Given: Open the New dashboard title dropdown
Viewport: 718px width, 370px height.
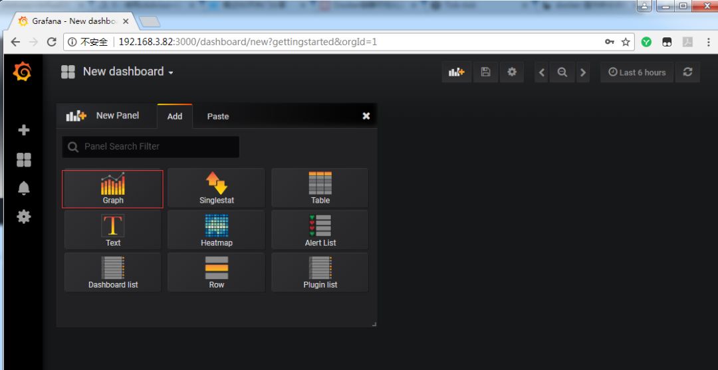Looking at the screenshot, I should point(128,72).
